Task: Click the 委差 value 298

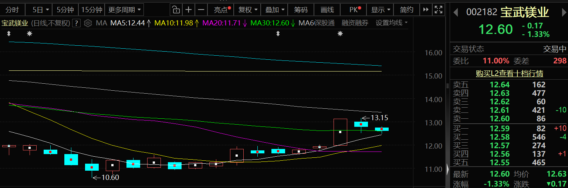Action: tap(560, 61)
